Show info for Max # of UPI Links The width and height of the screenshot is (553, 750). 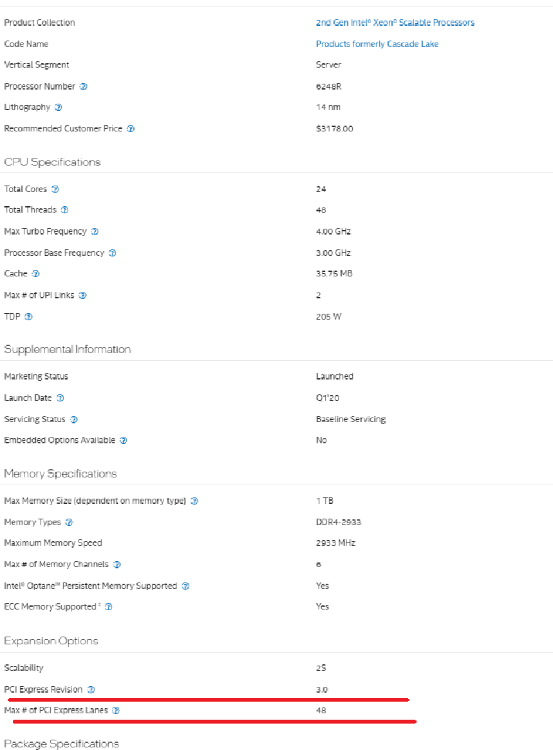click(x=82, y=295)
